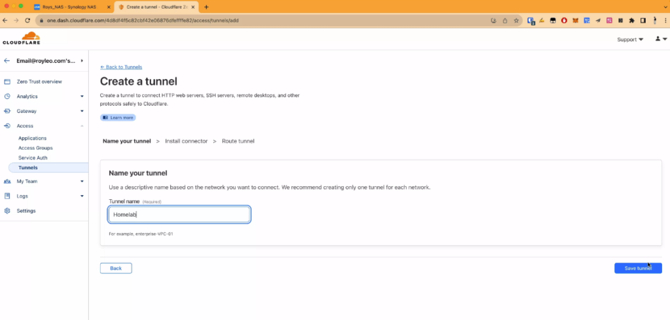670x320 pixels.
Task: Expand the My Team menu arrow
Action: (x=82, y=182)
